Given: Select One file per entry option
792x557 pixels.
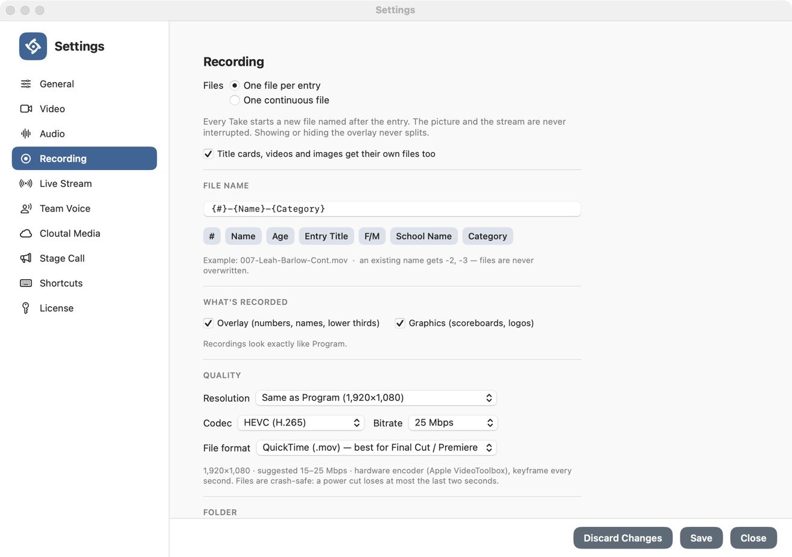Looking at the screenshot, I should [235, 86].
